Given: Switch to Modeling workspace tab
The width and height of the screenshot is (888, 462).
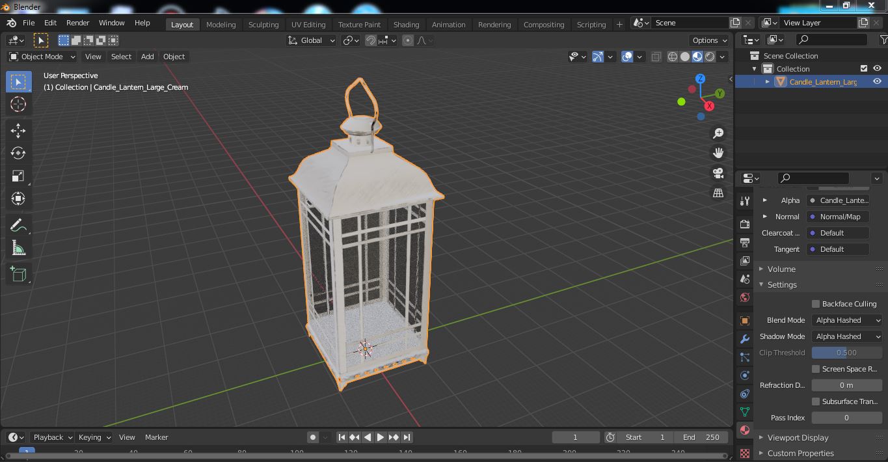Looking at the screenshot, I should [221, 24].
